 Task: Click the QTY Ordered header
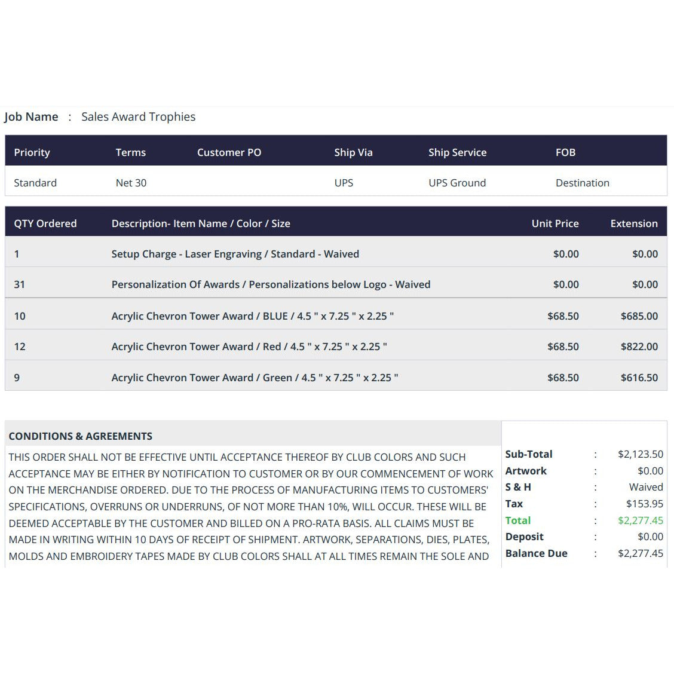pyautogui.click(x=45, y=223)
